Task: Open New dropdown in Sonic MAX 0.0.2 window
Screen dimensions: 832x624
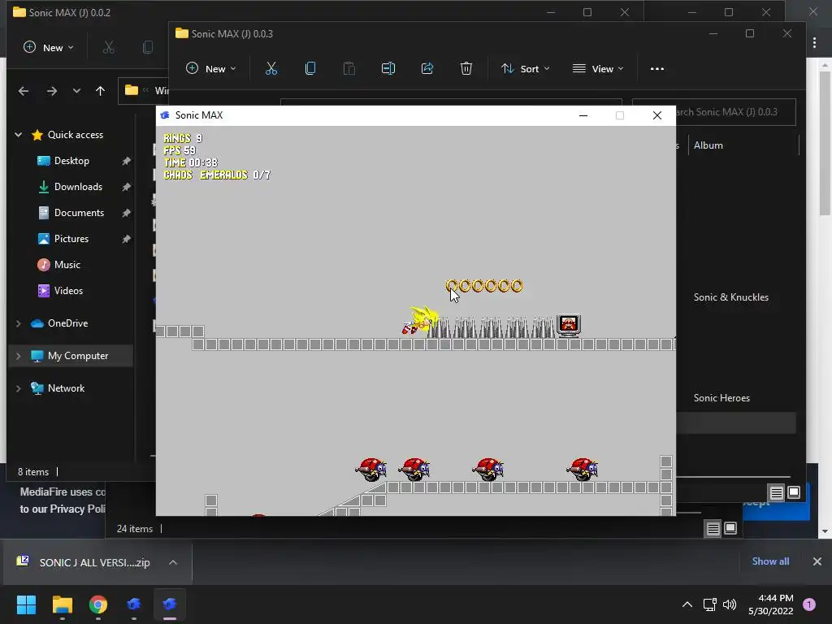Action: tap(49, 48)
